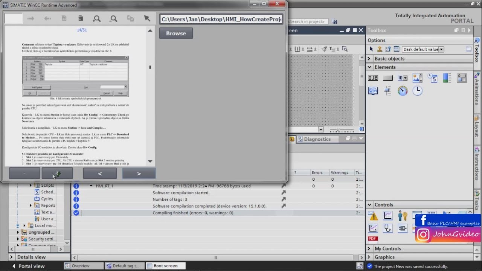This screenshot has height=271, width=482.
Task: Click the page number field in PDF toolbar
Action: click(13, 18)
